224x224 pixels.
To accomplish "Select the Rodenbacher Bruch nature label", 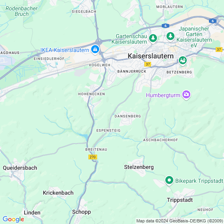I will click(x=21, y=11).
